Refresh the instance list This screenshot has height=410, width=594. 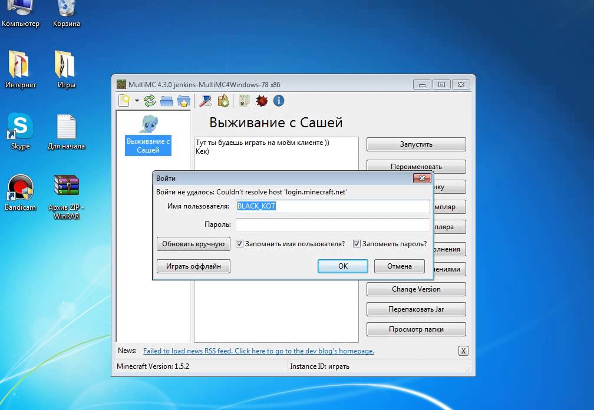[x=150, y=101]
